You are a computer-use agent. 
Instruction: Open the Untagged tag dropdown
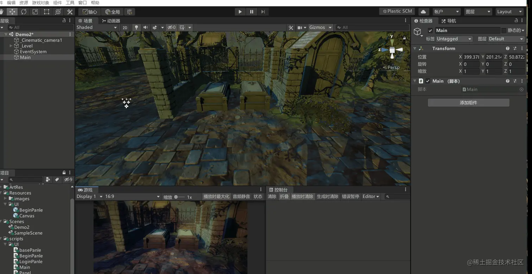tap(454, 39)
